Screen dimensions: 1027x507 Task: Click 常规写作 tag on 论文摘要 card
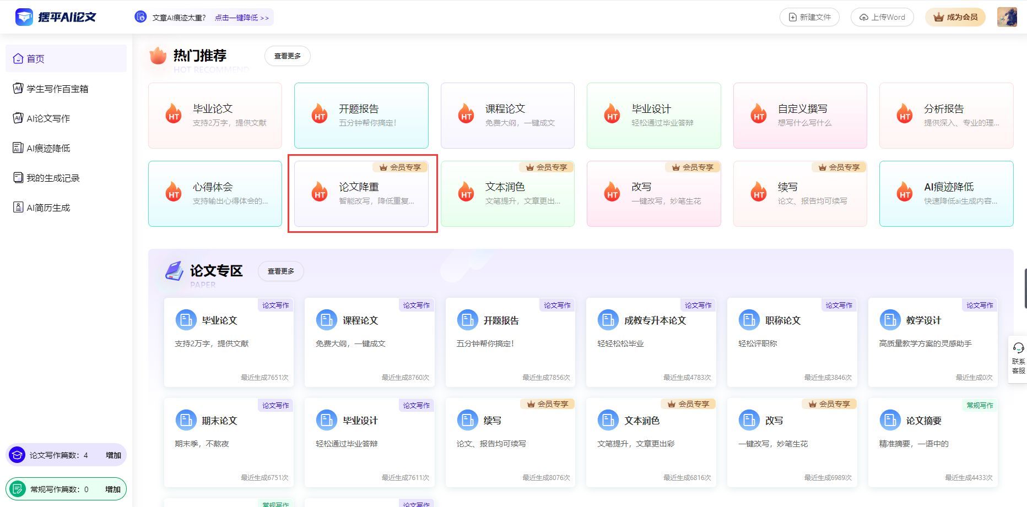(x=980, y=405)
